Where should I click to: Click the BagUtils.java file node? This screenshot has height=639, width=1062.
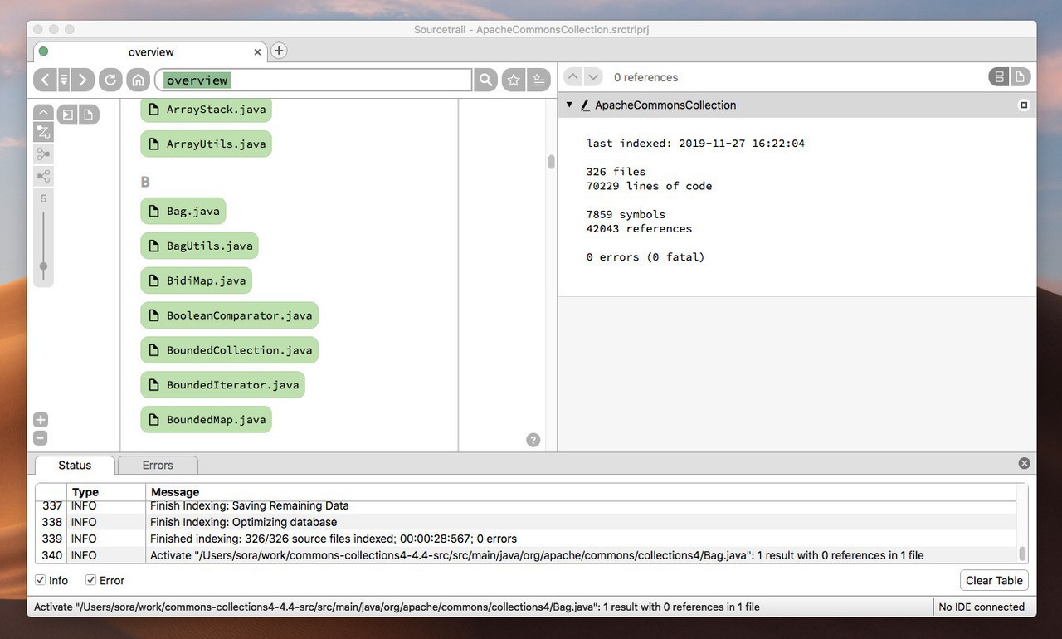pyautogui.click(x=199, y=246)
